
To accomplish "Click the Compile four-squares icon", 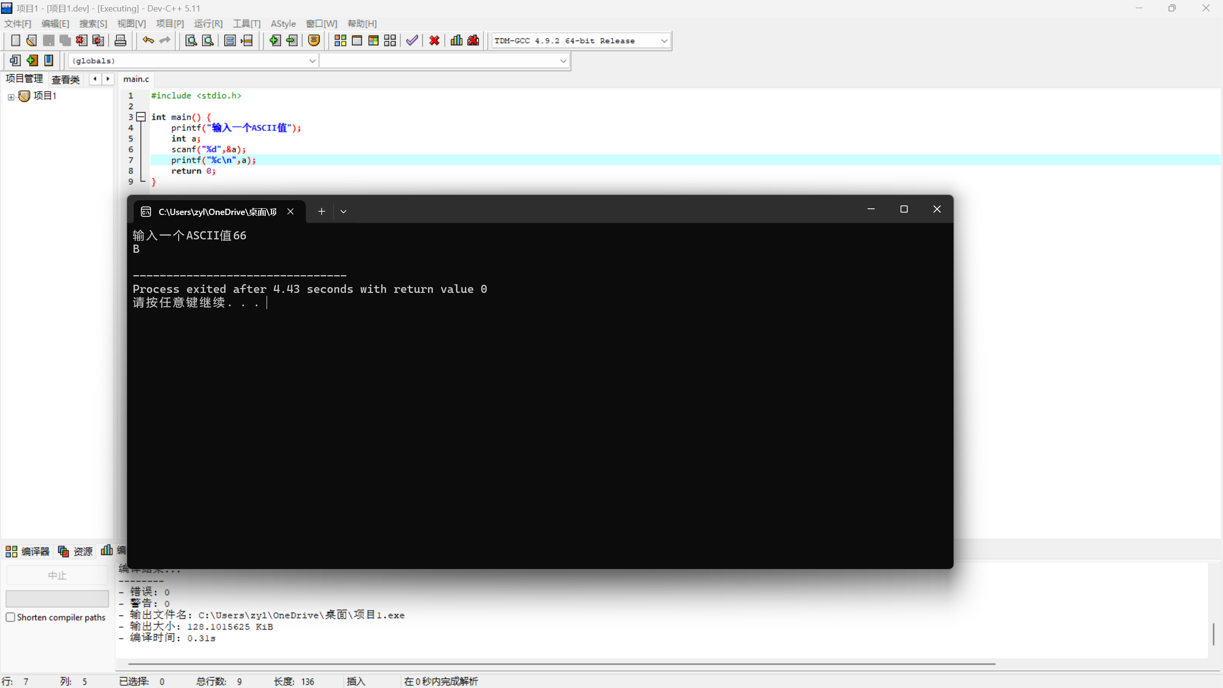I will point(340,41).
